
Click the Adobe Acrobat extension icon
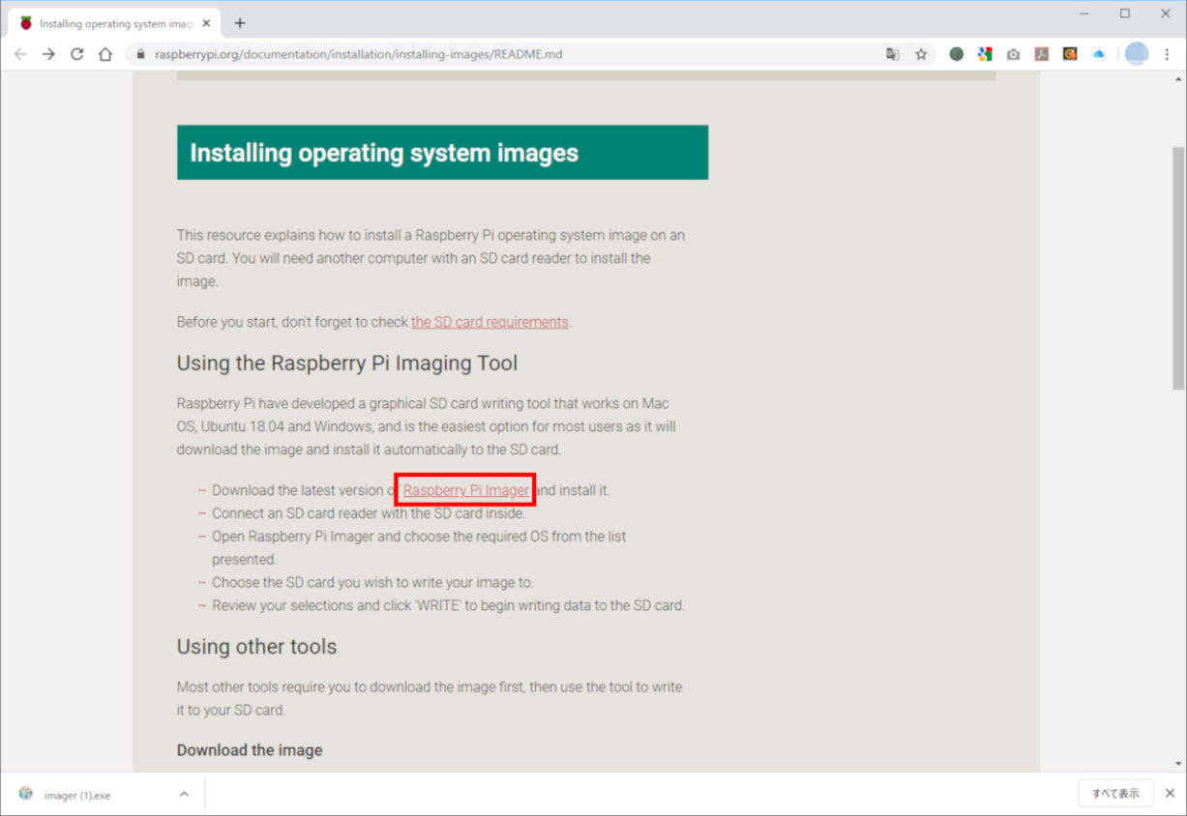(1041, 54)
